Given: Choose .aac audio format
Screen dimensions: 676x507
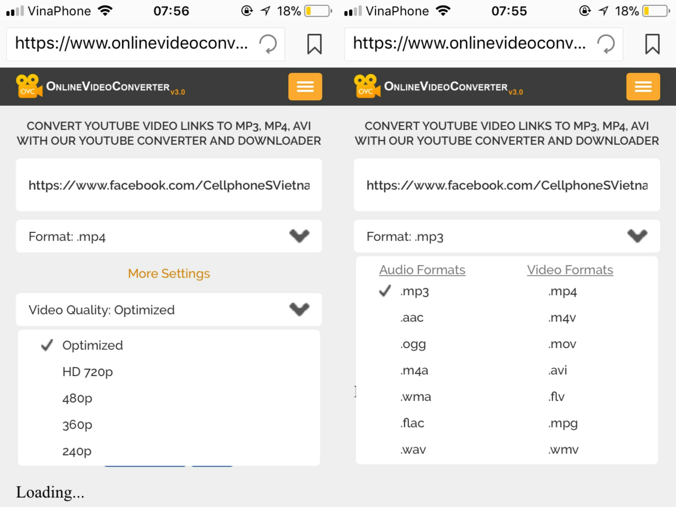Looking at the screenshot, I should click(412, 318).
